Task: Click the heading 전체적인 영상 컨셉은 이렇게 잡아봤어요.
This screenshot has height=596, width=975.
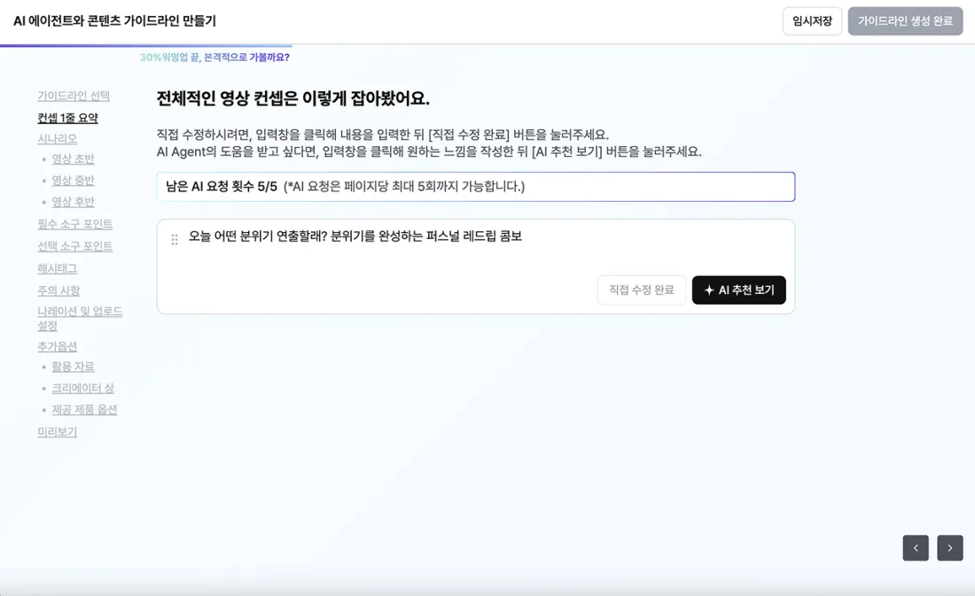Action: (292, 98)
